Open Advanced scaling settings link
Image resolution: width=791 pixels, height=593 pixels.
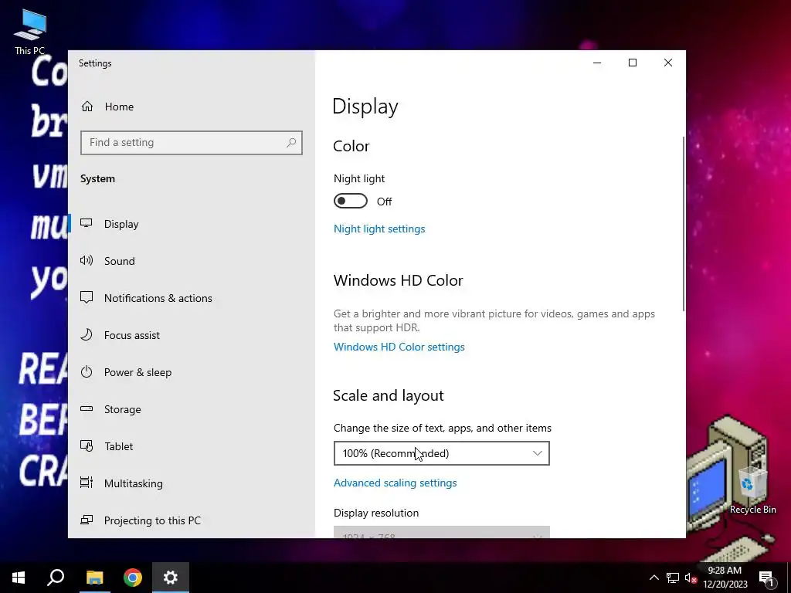click(x=395, y=483)
